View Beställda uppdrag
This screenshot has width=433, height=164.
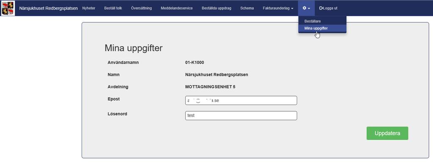(x=217, y=8)
